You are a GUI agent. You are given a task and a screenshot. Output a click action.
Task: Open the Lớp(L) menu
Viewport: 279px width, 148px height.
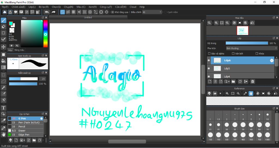32,7
